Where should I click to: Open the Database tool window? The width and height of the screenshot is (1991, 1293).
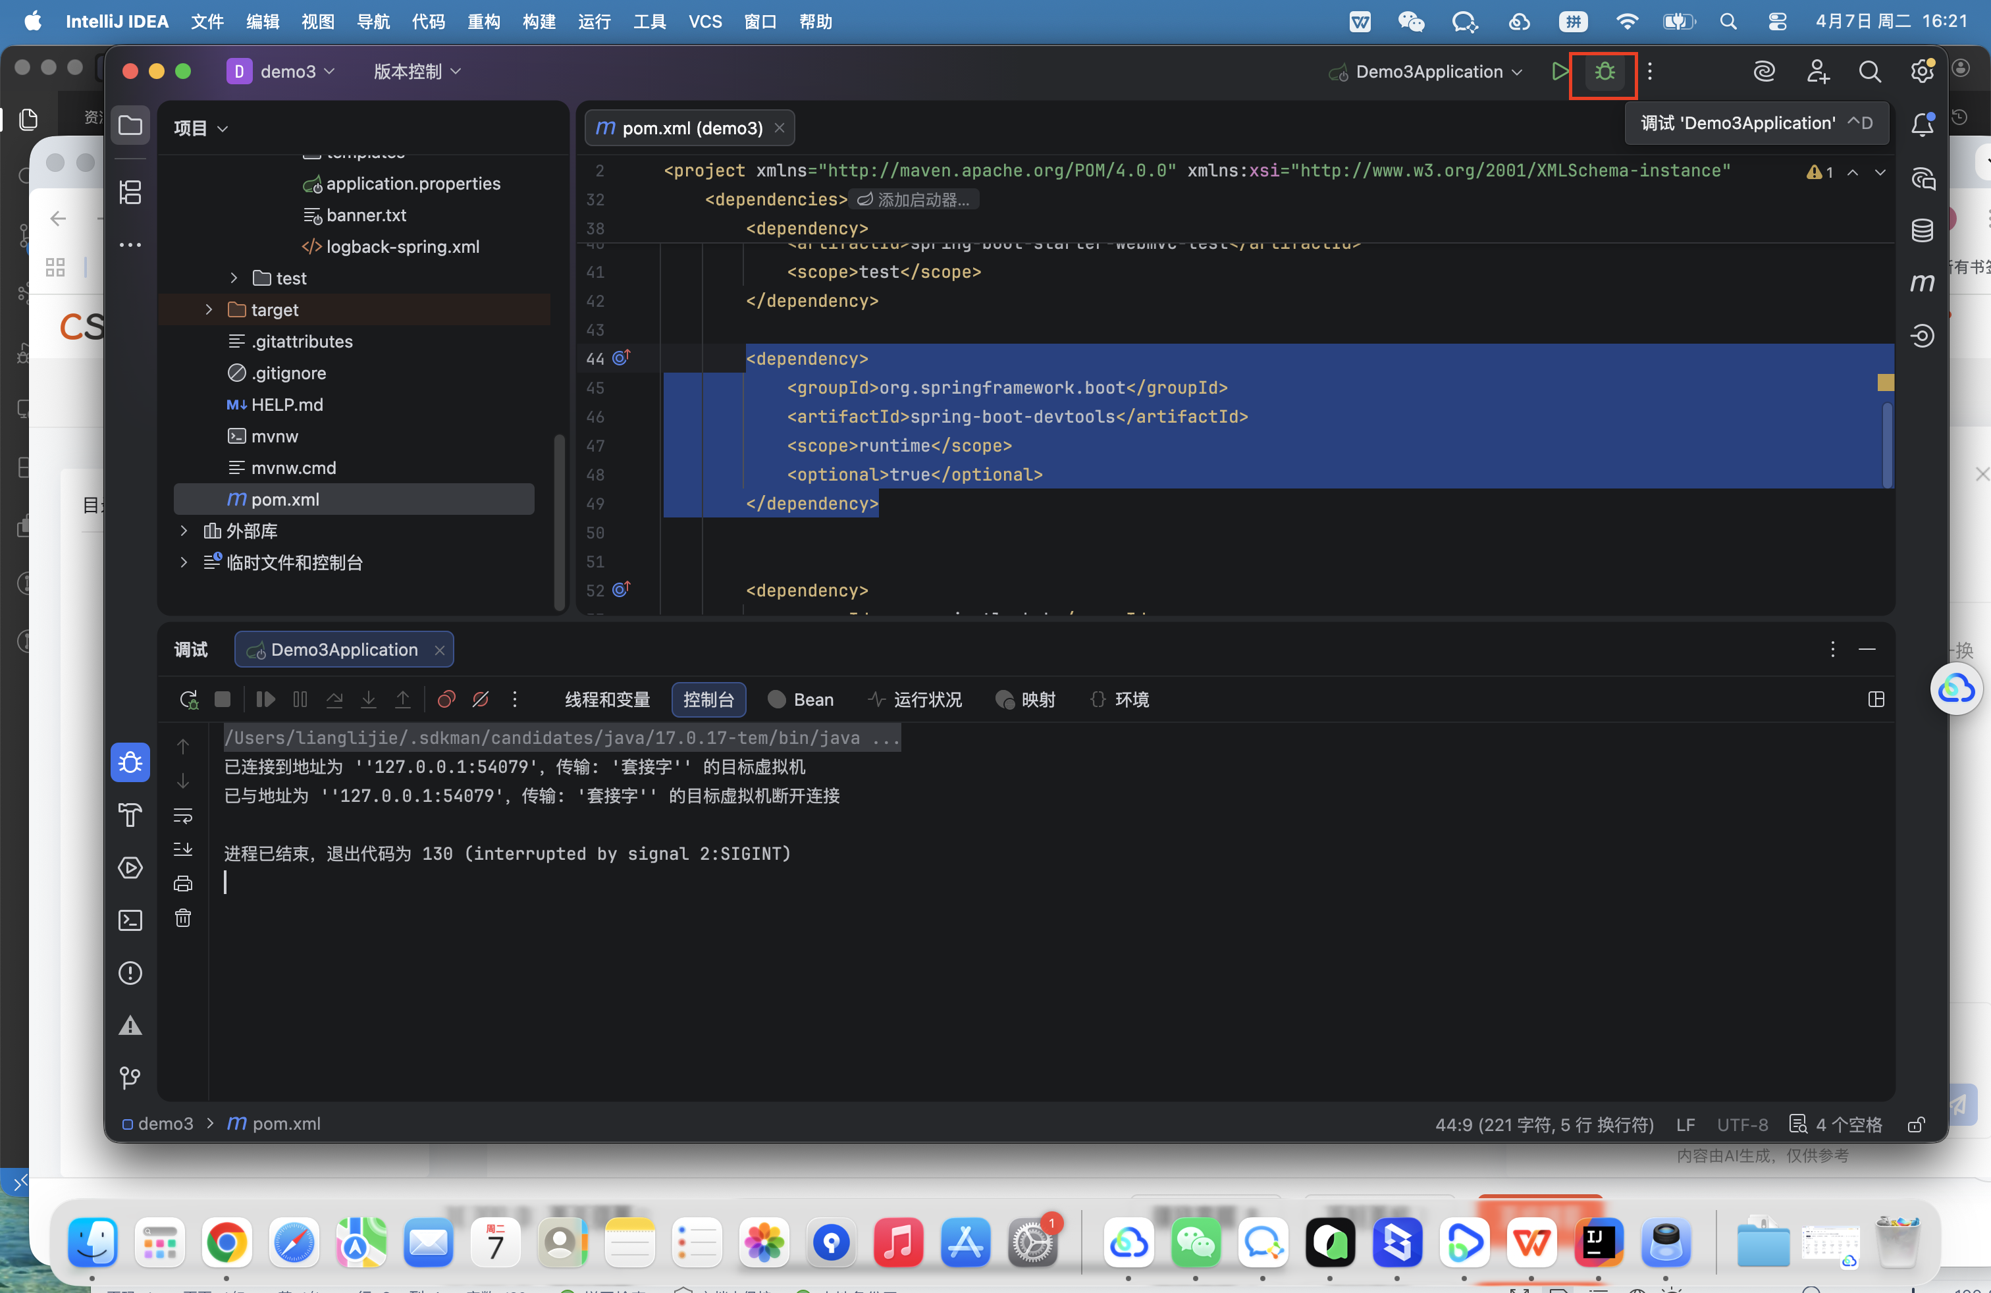tap(1922, 231)
